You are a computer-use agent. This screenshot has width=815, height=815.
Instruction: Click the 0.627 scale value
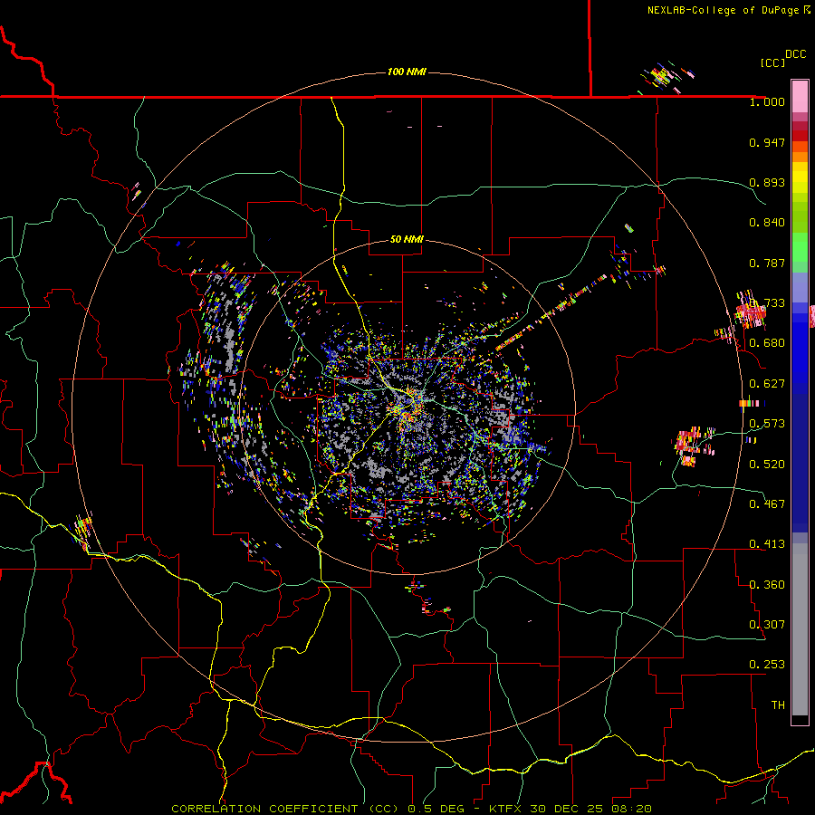tap(767, 384)
